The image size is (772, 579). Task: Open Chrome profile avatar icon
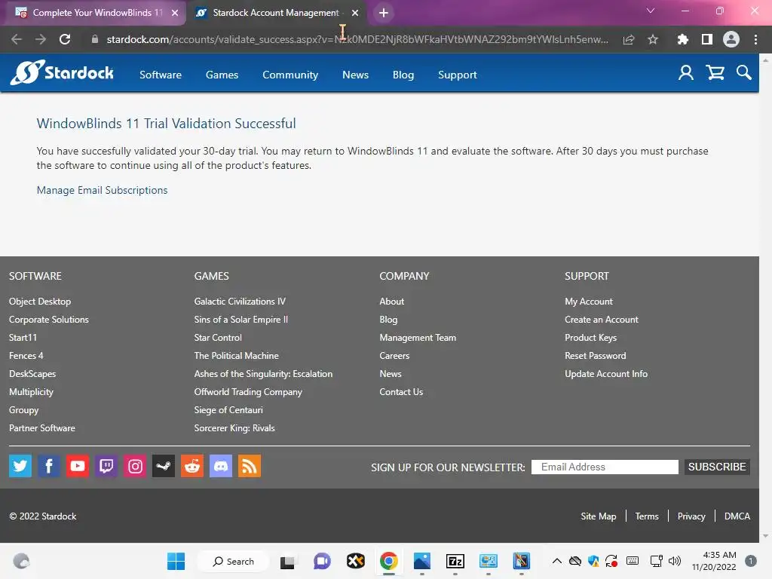[x=731, y=39]
